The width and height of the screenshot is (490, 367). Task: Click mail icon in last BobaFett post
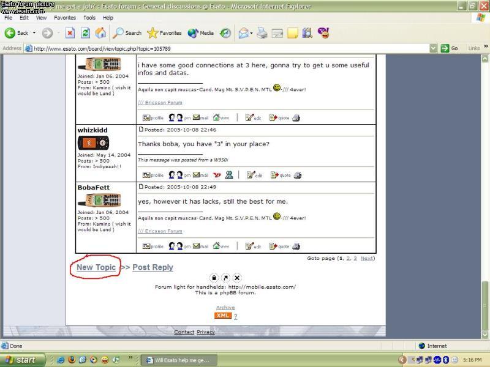201,247
